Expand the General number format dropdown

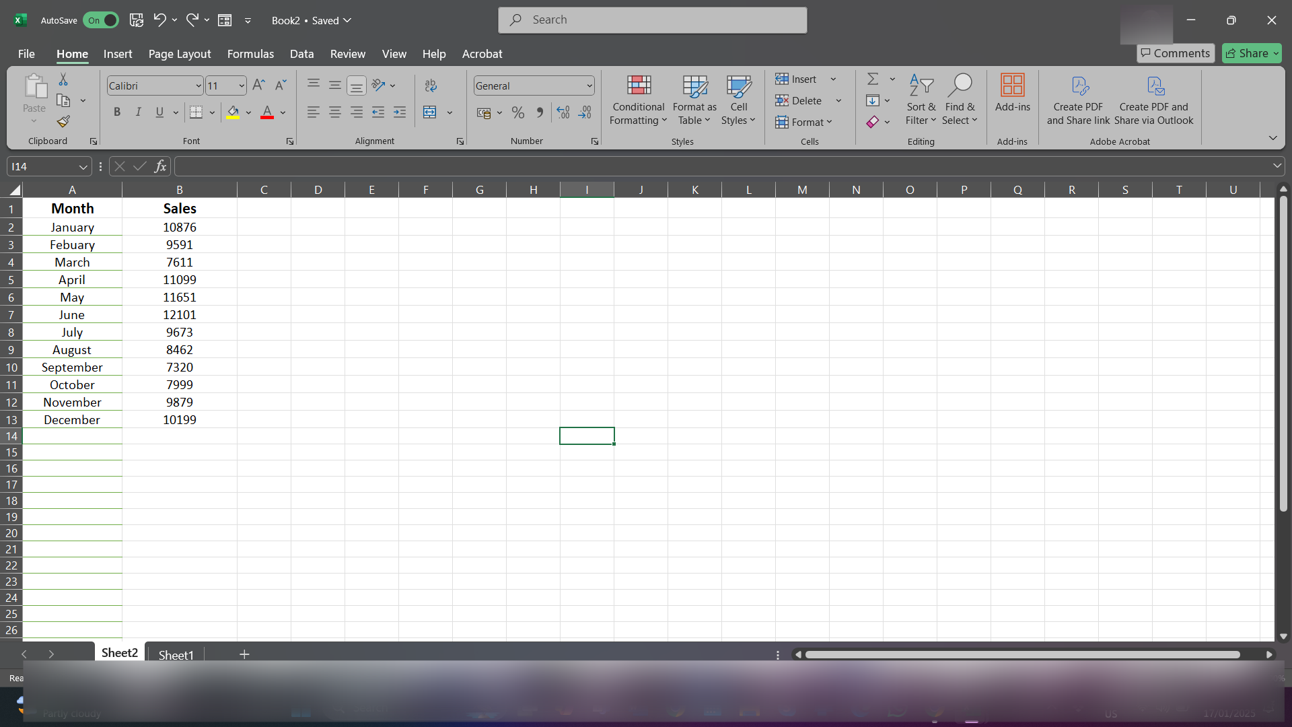589,86
